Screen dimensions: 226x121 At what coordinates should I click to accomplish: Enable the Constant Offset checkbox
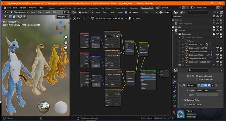[185, 105]
